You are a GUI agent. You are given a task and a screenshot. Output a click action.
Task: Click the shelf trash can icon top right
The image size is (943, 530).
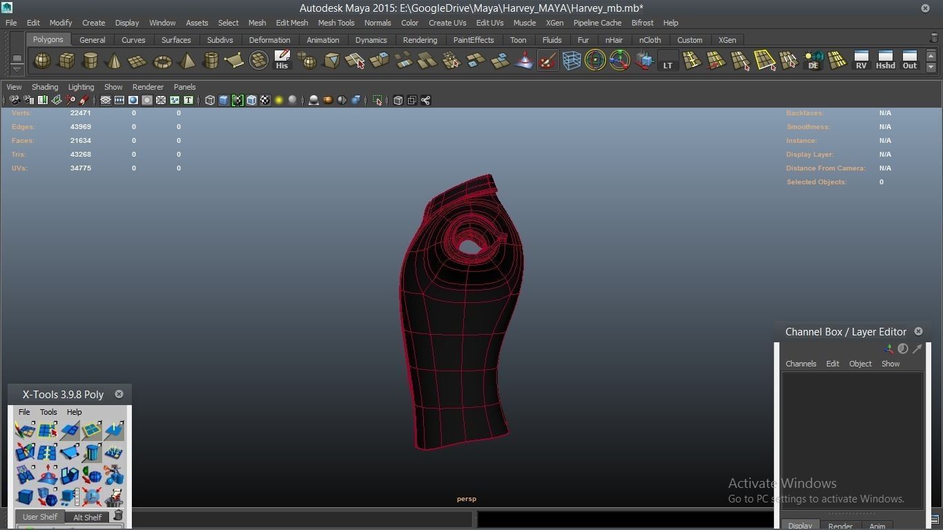[935, 39]
